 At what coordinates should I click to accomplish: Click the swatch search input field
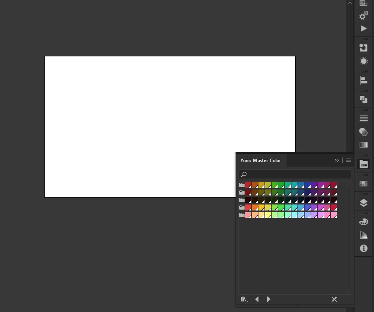295,174
